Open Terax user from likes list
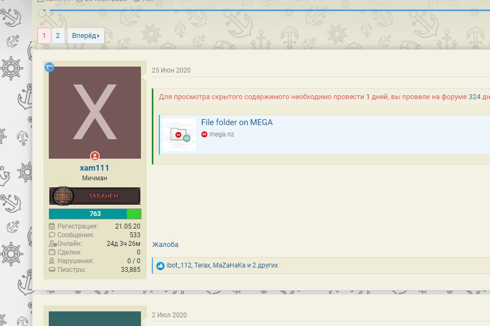The height and width of the screenshot is (326, 490). pyautogui.click(x=202, y=265)
